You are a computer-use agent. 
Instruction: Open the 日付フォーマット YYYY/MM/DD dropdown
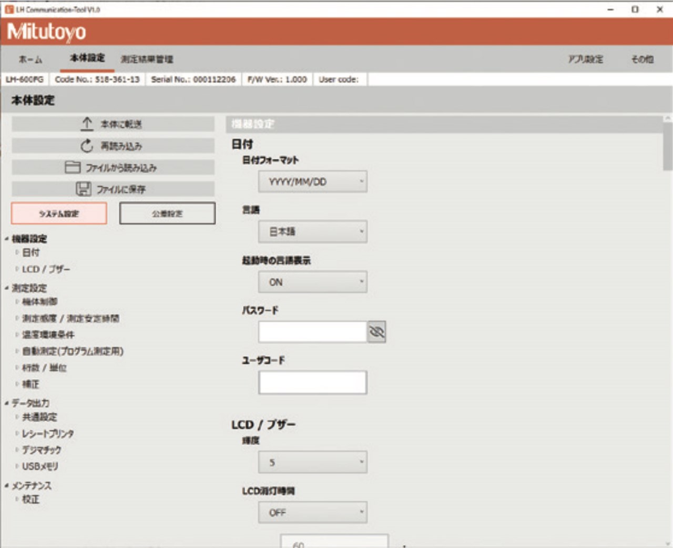pyautogui.click(x=312, y=181)
